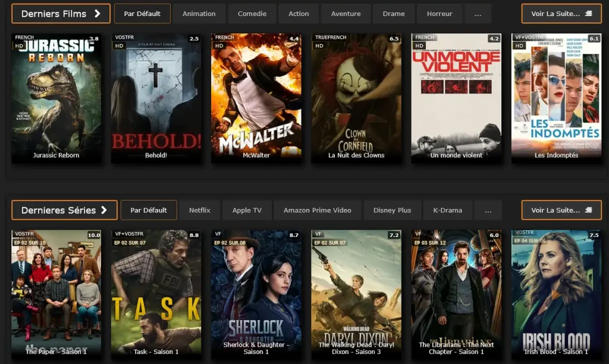Filter films by Horreur
The image size is (609, 364).
pos(440,14)
